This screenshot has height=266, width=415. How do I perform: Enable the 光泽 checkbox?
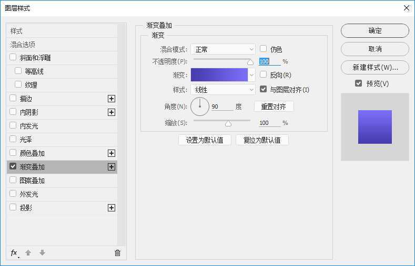click(x=13, y=139)
